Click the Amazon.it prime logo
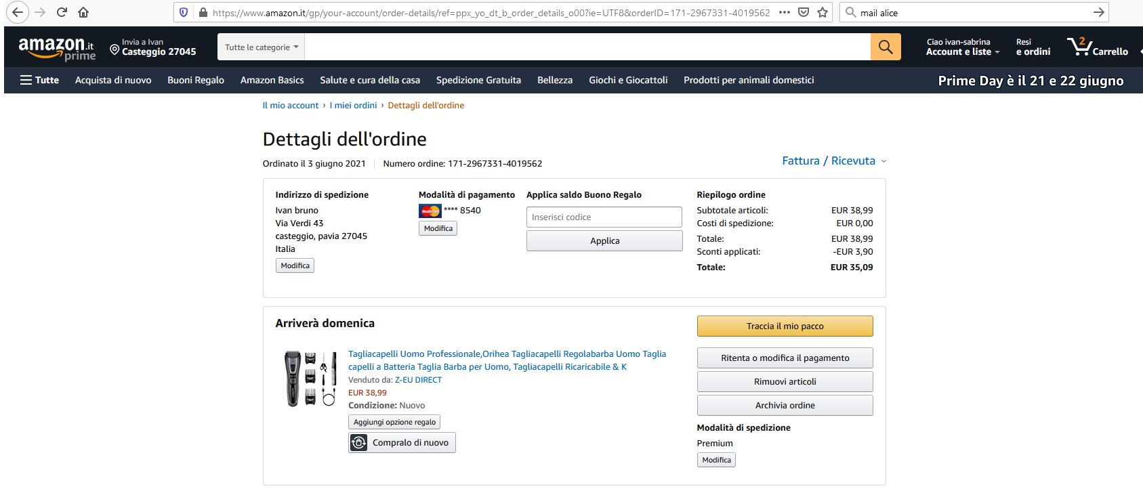Image resolution: width=1143 pixels, height=493 pixels. (57, 49)
